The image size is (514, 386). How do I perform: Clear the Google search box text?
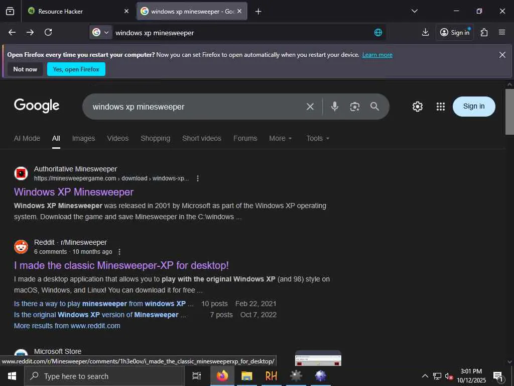tap(310, 107)
